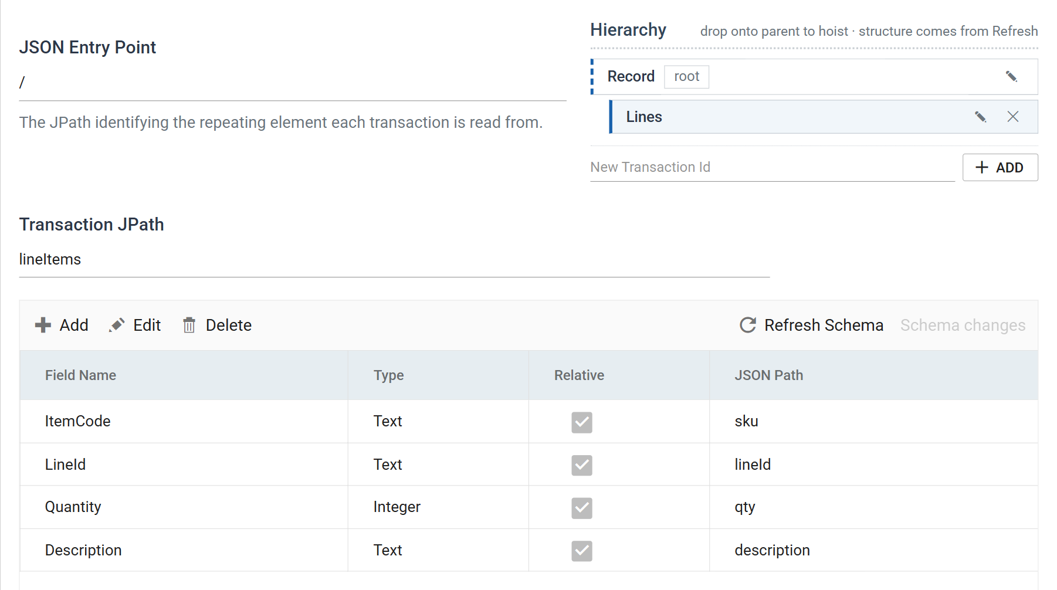Click the Edit pencil icon in table toolbar
1057x590 pixels.
[117, 325]
